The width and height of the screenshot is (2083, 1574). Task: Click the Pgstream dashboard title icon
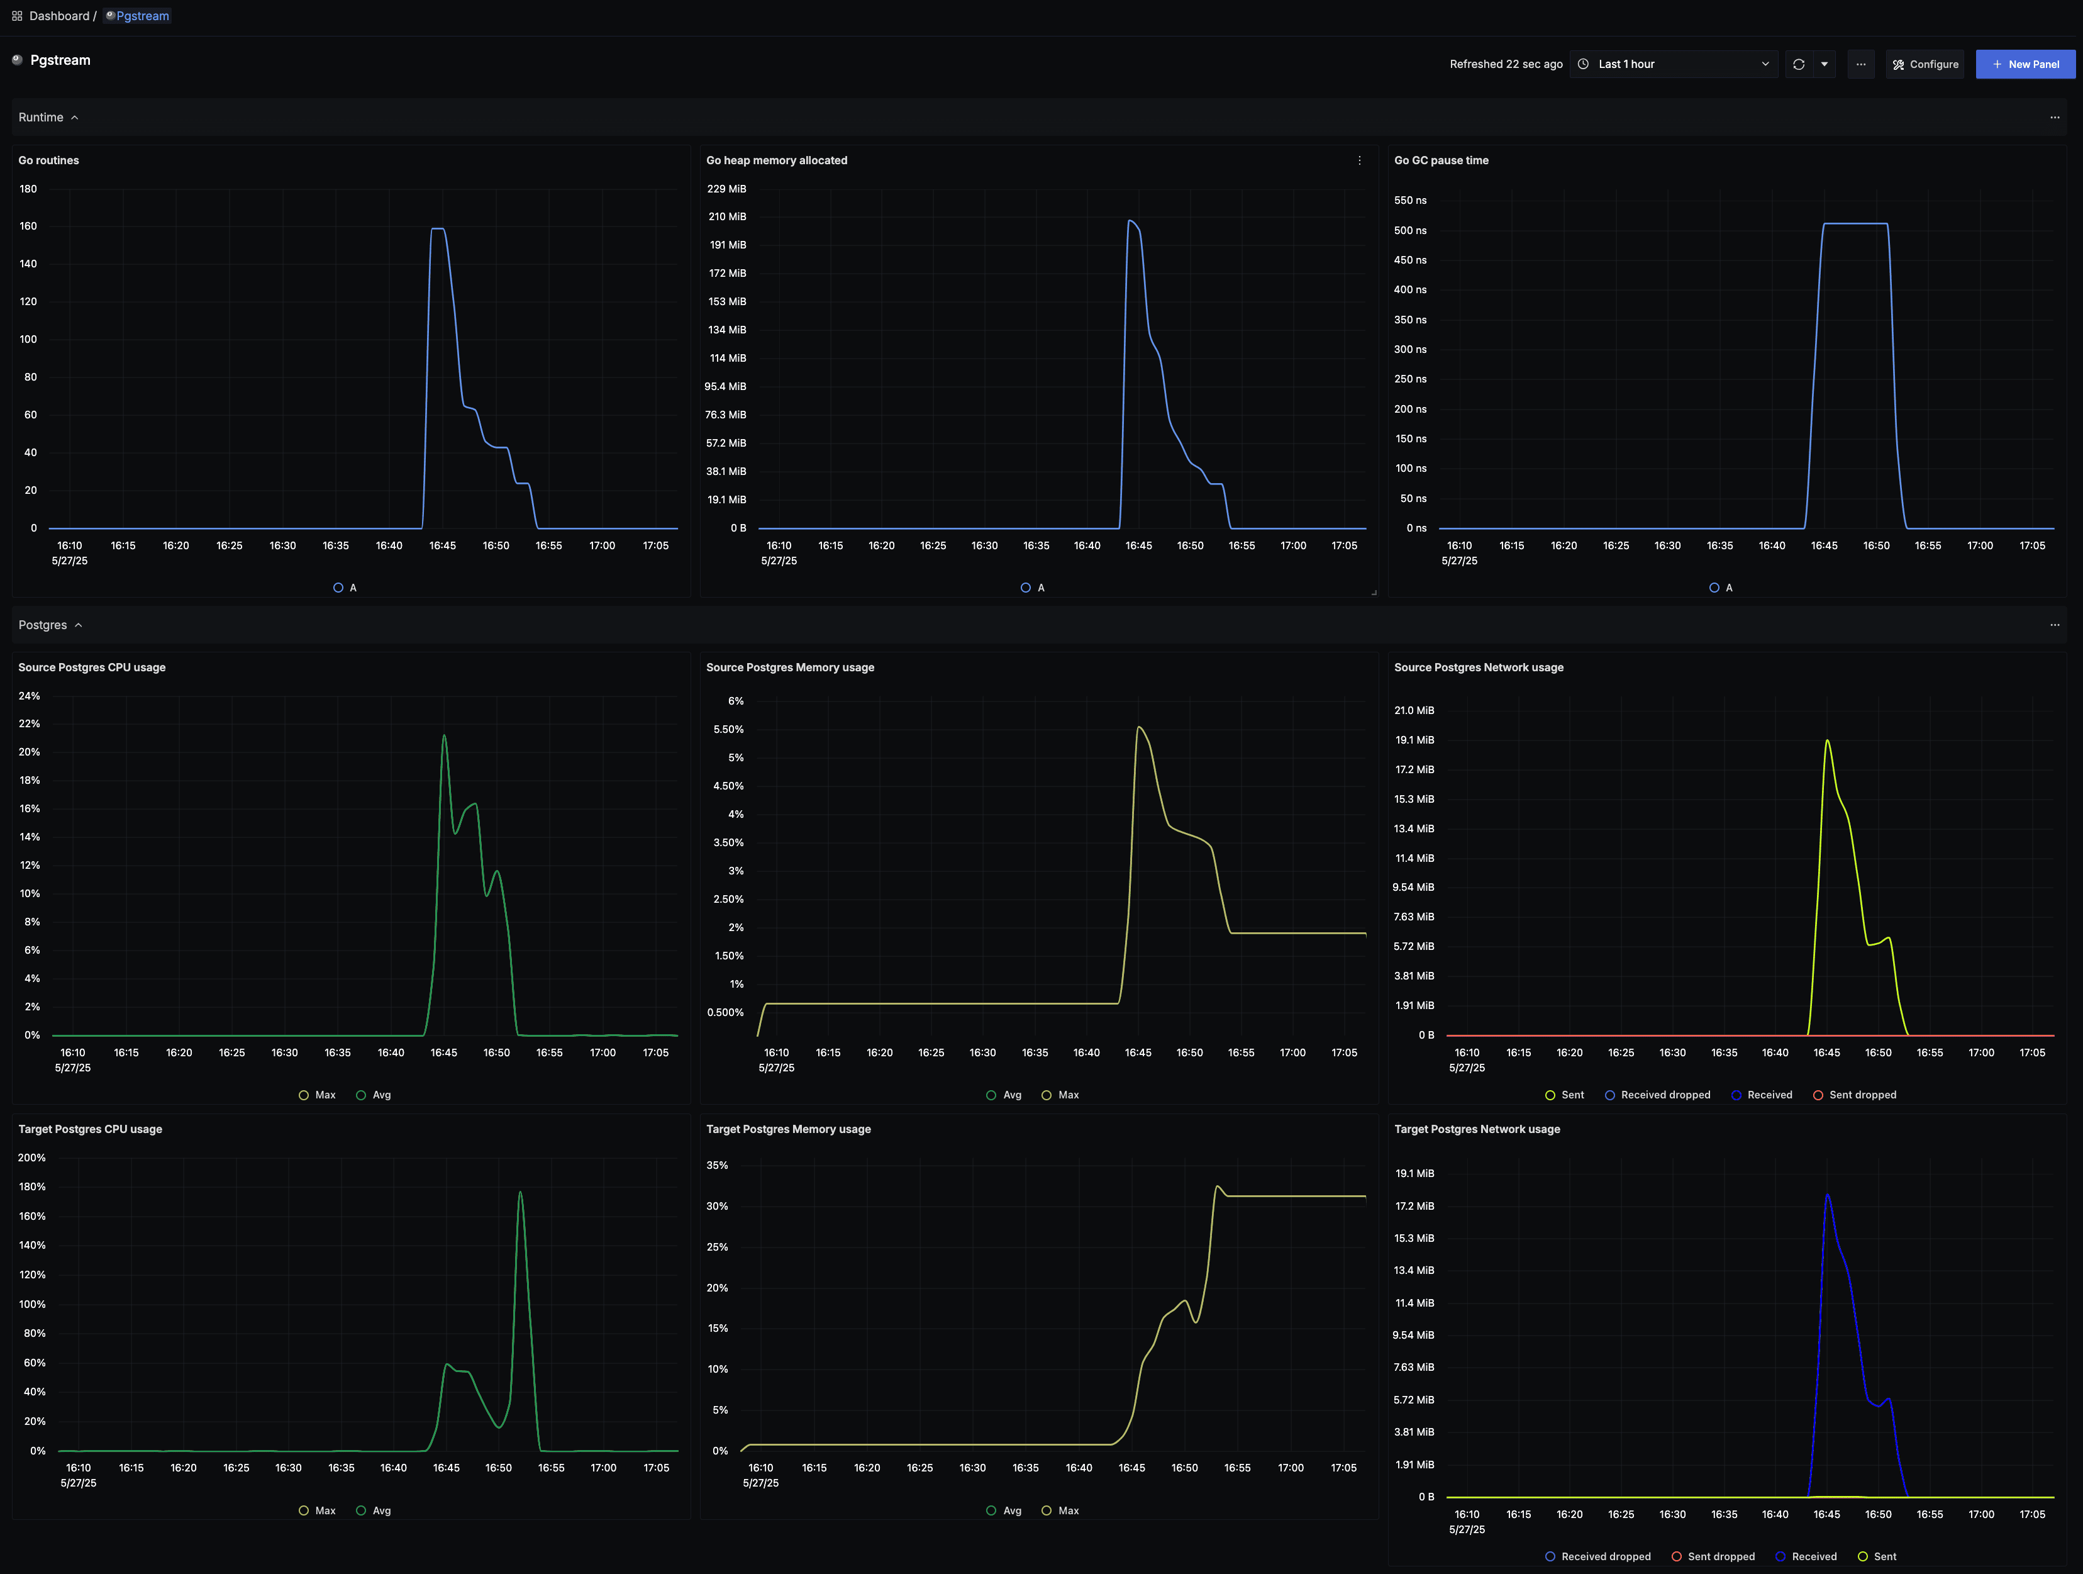click(x=17, y=60)
